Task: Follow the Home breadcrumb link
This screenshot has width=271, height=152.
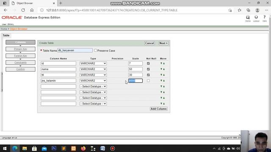Action: coord(4,29)
